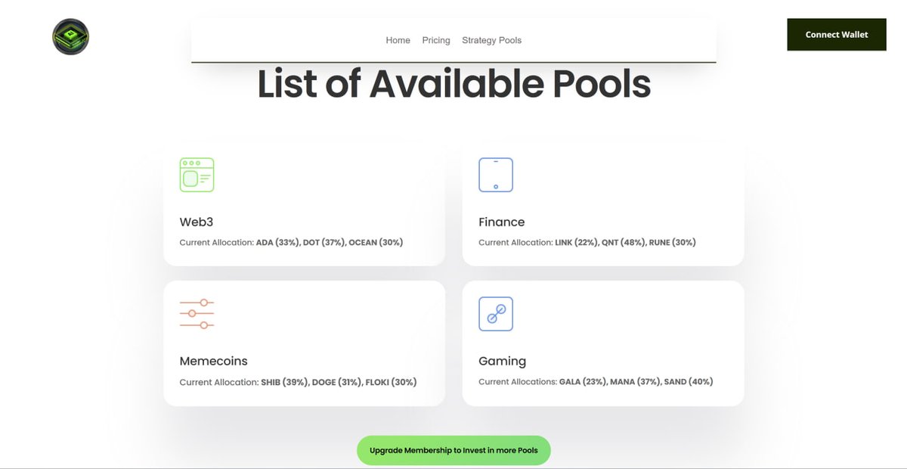This screenshot has height=469, width=907.
Task: Open the Pricing page
Action: pyautogui.click(x=436, y=40)
